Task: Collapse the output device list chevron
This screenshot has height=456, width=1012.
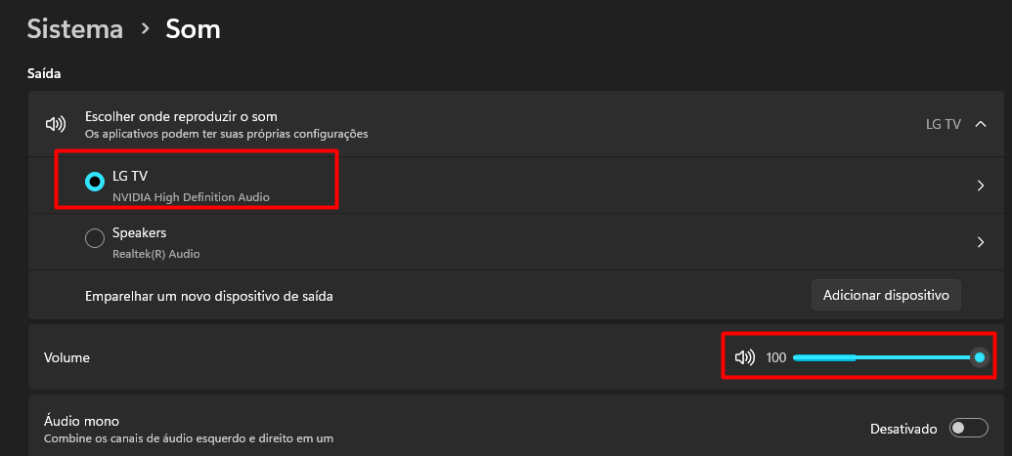Action: point(981,124)
